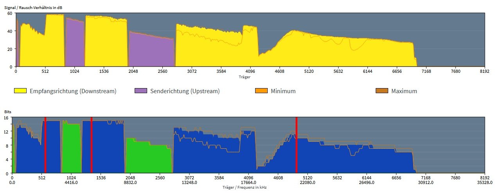Click the frequency label 30912.0

(425, 182)
